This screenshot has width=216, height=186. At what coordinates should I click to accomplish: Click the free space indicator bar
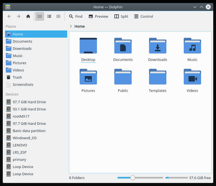point(177,178)
